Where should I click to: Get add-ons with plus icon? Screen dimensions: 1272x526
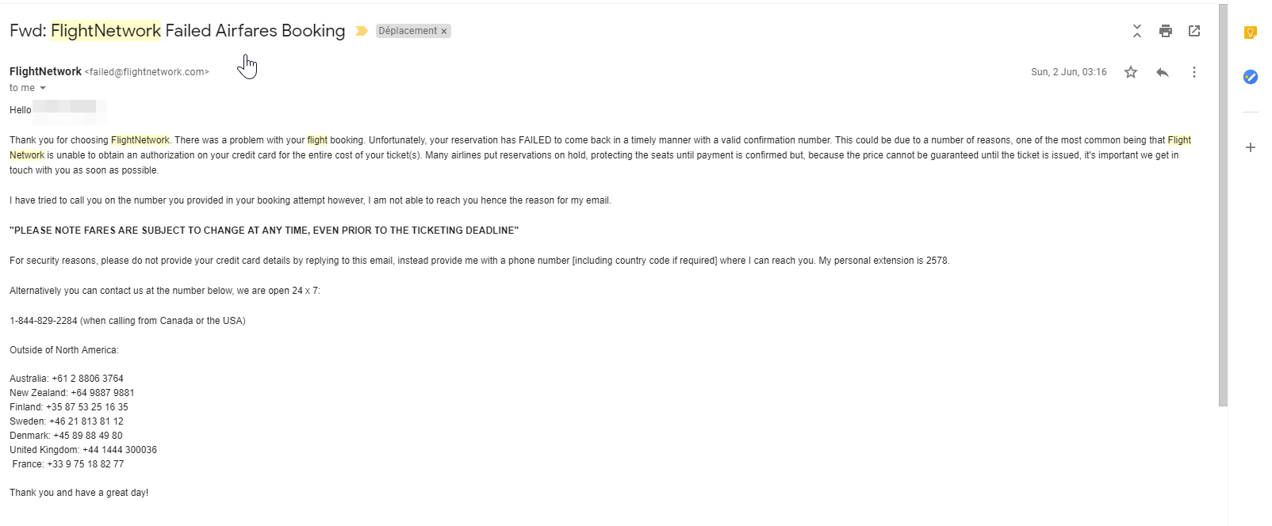point(1251,147)
